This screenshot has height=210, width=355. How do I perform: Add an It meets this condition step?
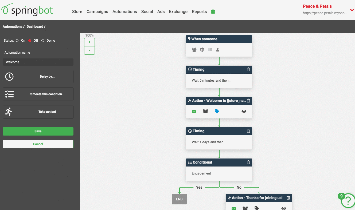click(38, 94)
